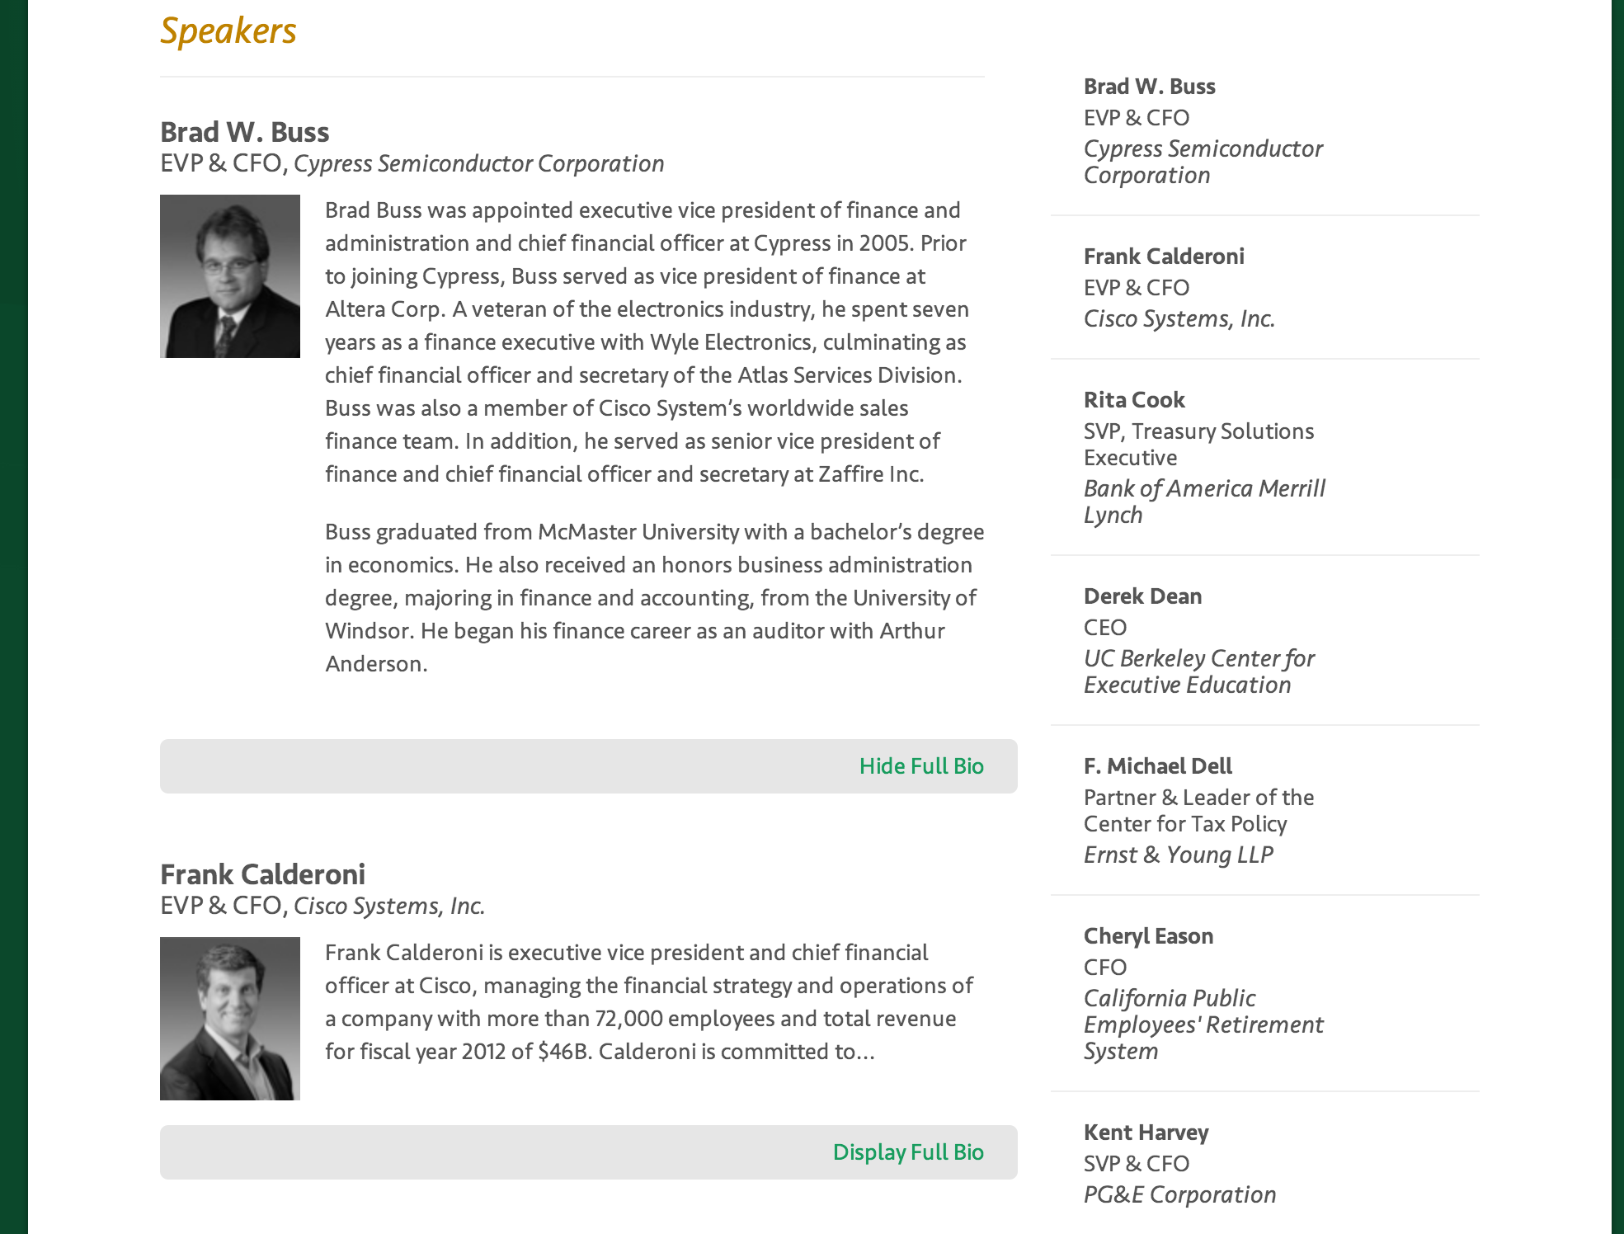The height and width of the screenshot is (1234, 1624).
Task: Click Frank Calderoni main bio heading
Action: pos(262,874)
